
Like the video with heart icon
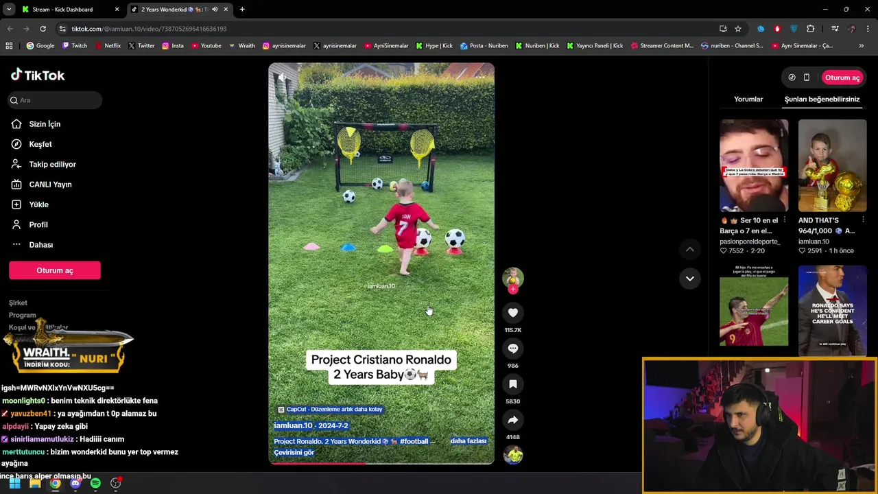(512, 313)
